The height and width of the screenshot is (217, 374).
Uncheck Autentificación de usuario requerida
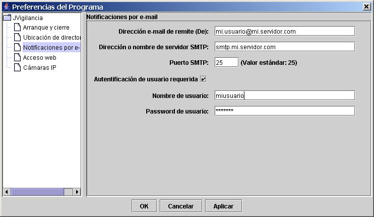(x=203, y=79)
